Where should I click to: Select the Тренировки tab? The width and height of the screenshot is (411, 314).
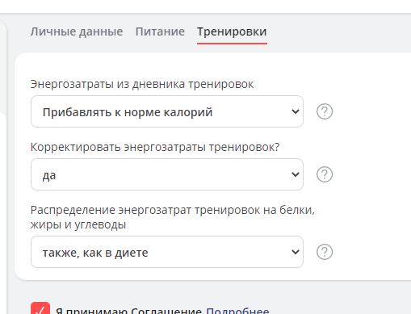point(232,31)
